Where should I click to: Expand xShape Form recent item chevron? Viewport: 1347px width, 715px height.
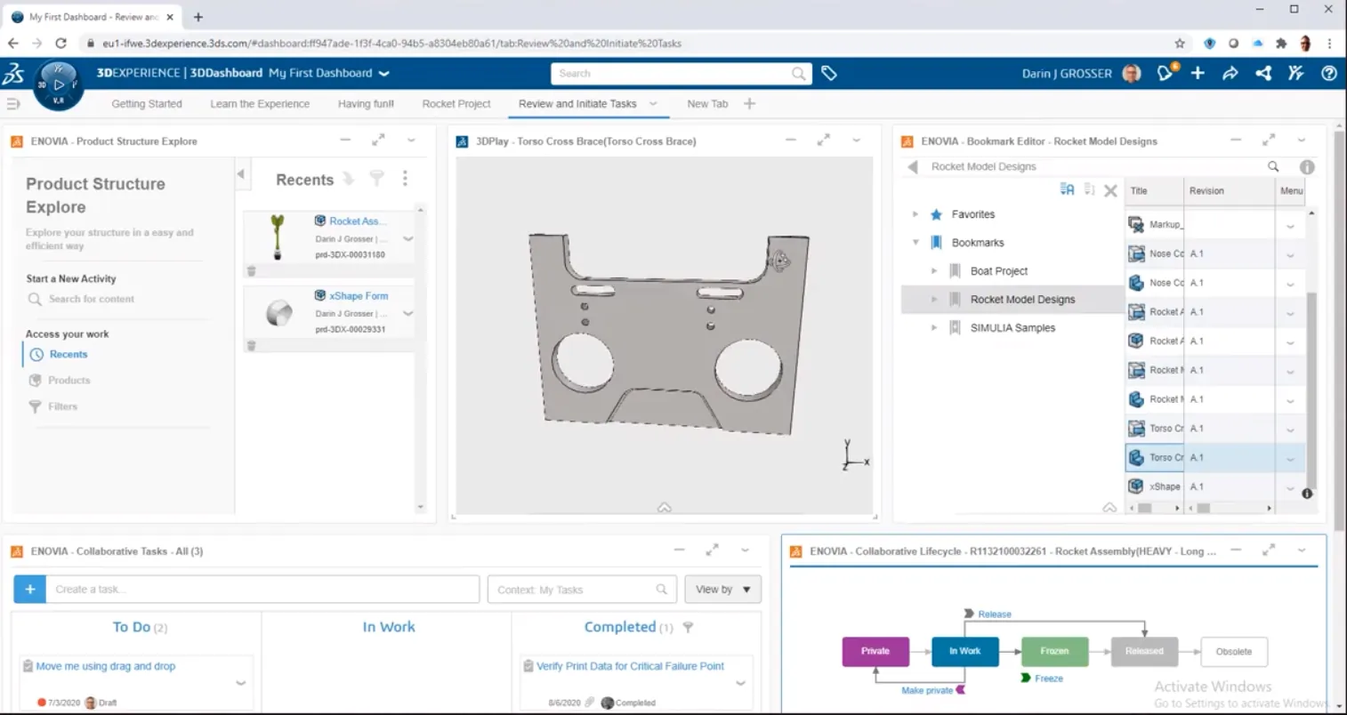[407, 313]
